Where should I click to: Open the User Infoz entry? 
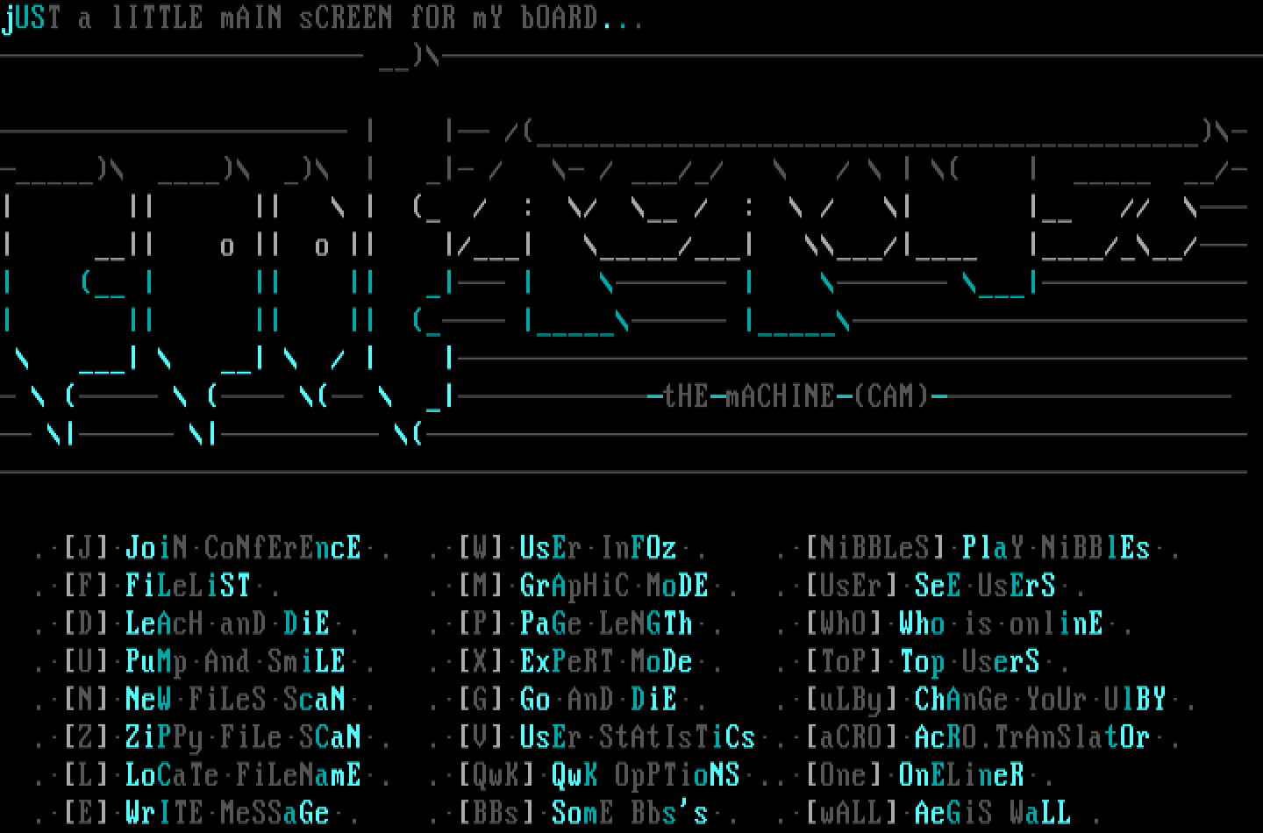click(597, 548)
